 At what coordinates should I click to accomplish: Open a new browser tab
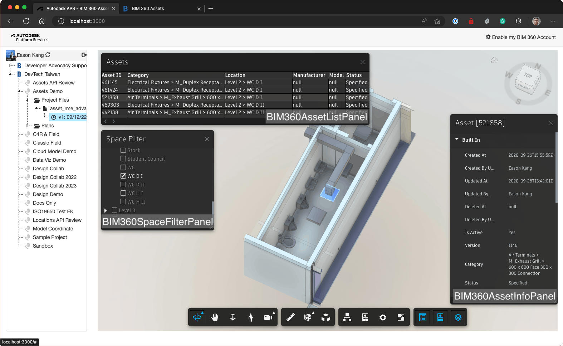pyautogui.click(x=211, y=9)
